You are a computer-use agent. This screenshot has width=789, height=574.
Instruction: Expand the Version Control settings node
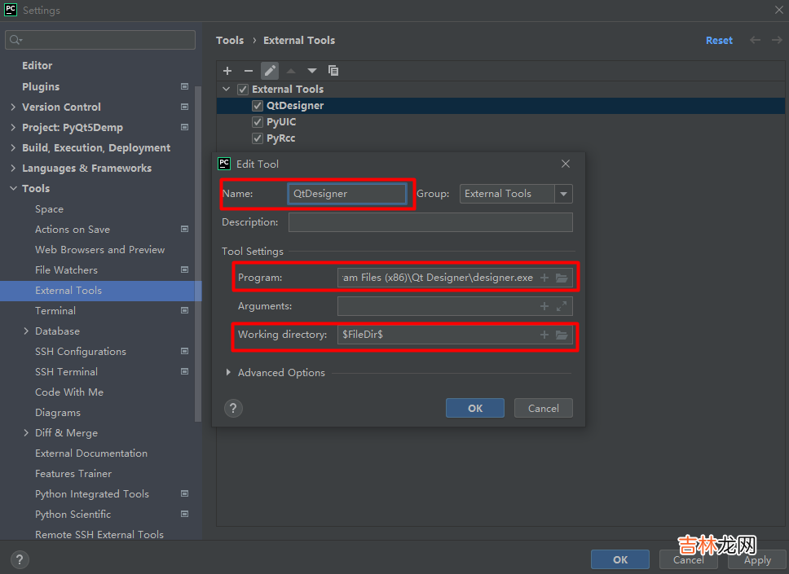click(13, 107)
